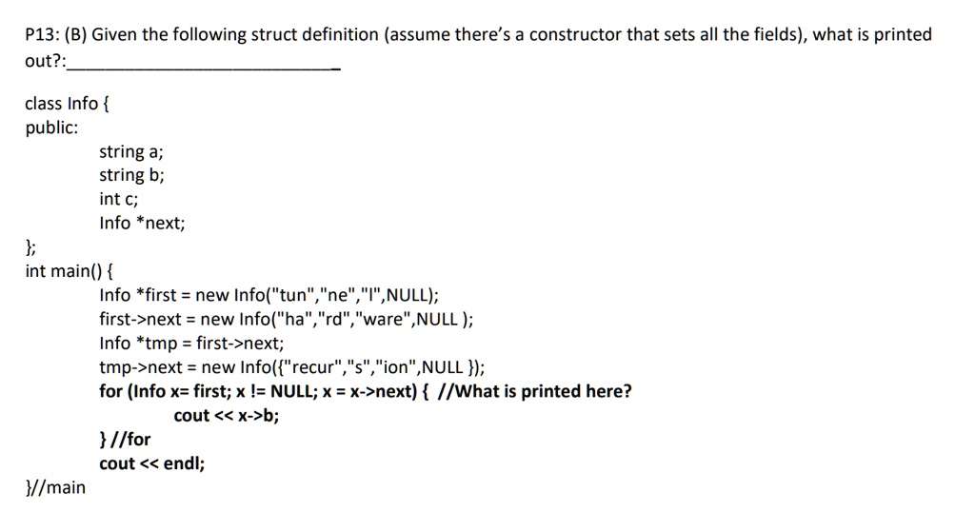Click the "Info *tmp = first->next;" line
Image resolution: width=975 pixels, height=512 pixels.
pyautogui.click(x=191, y=343)
